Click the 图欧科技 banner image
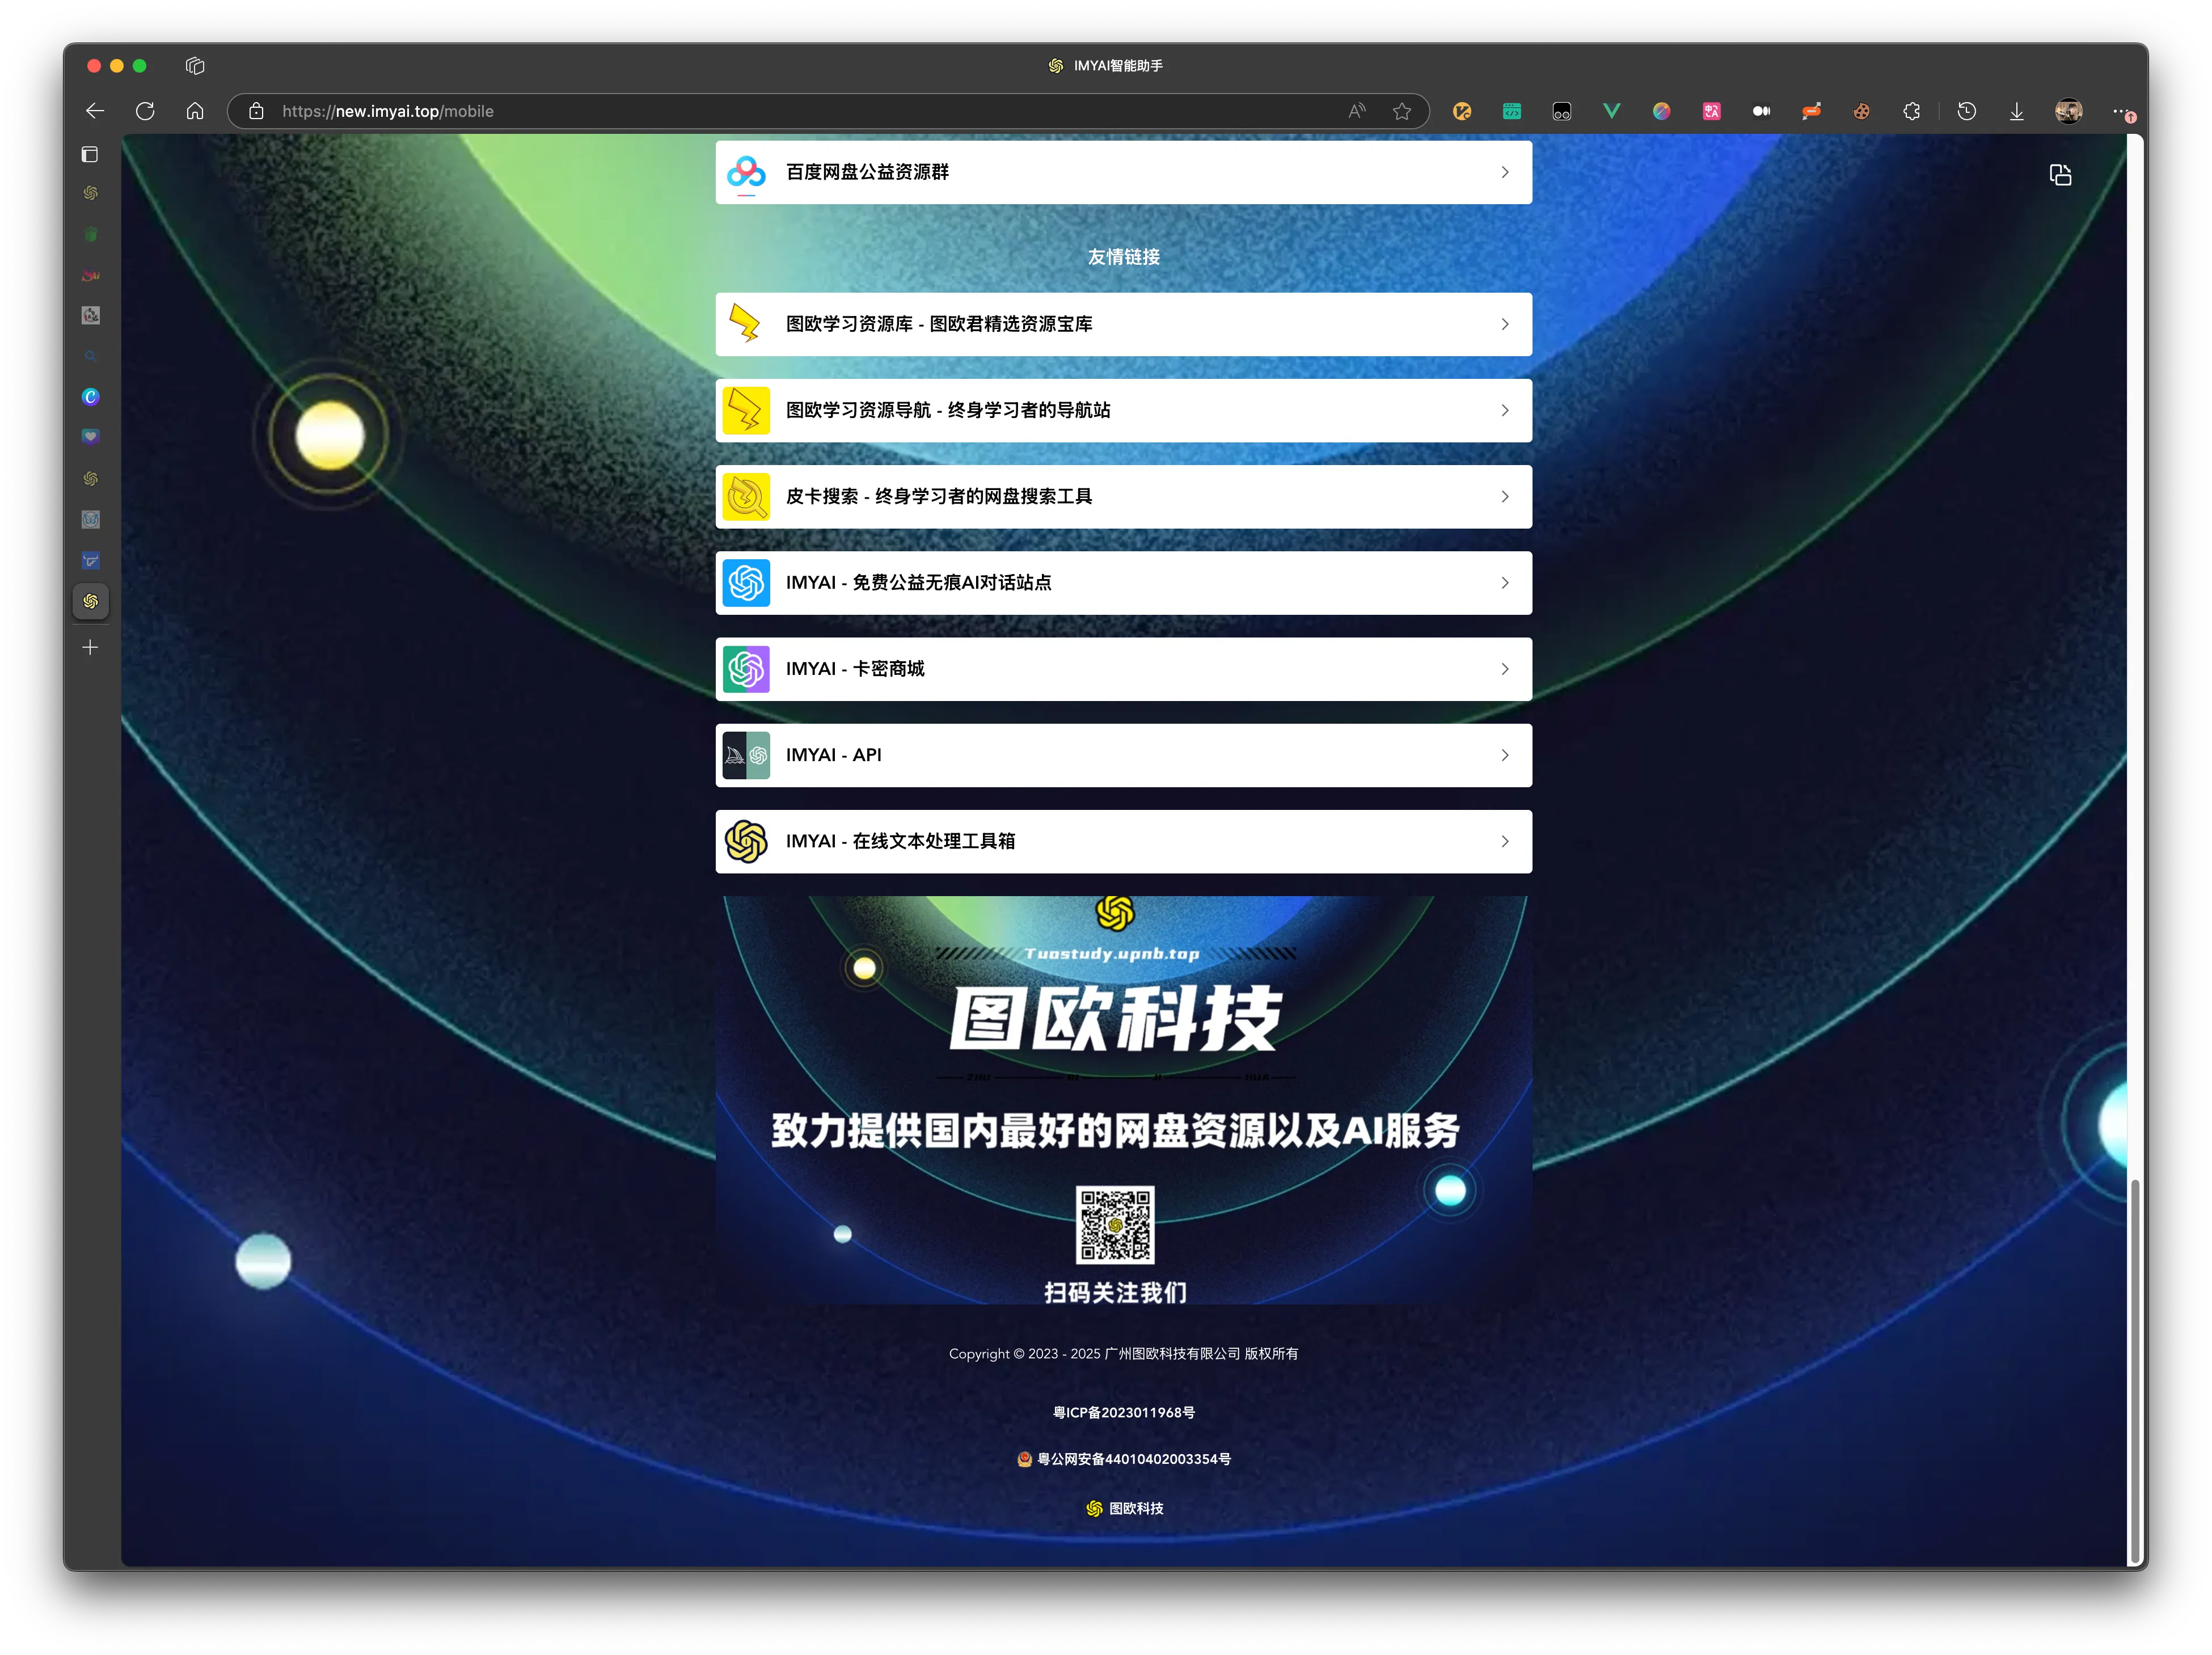Viewport: 2212px width, 1655px height. [1123, 1100]
